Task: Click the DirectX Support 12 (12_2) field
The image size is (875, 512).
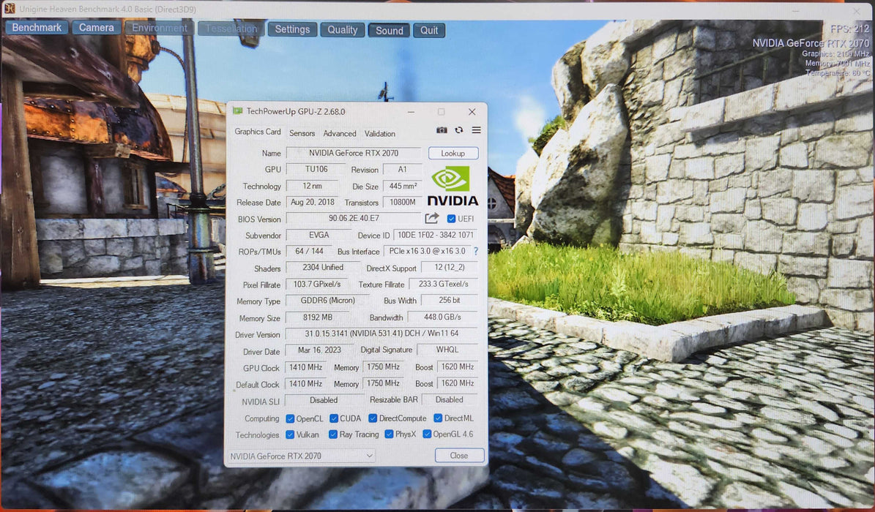Action: pos(450,268)
